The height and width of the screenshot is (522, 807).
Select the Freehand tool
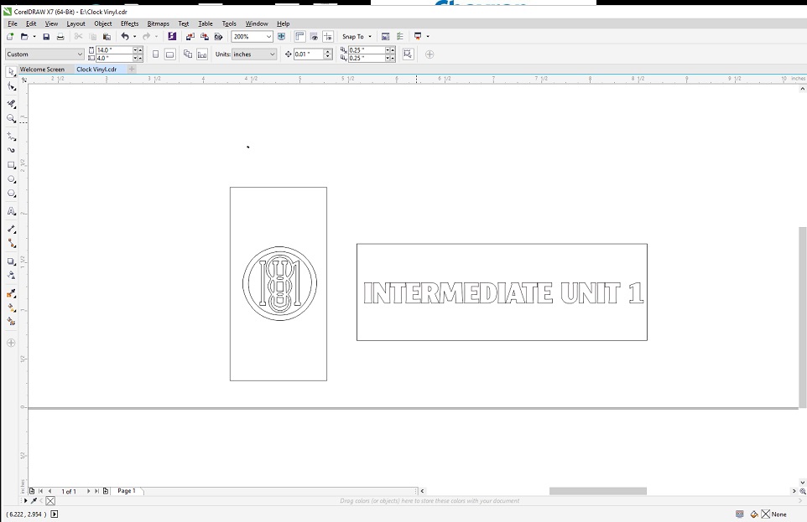click(11, 137)
